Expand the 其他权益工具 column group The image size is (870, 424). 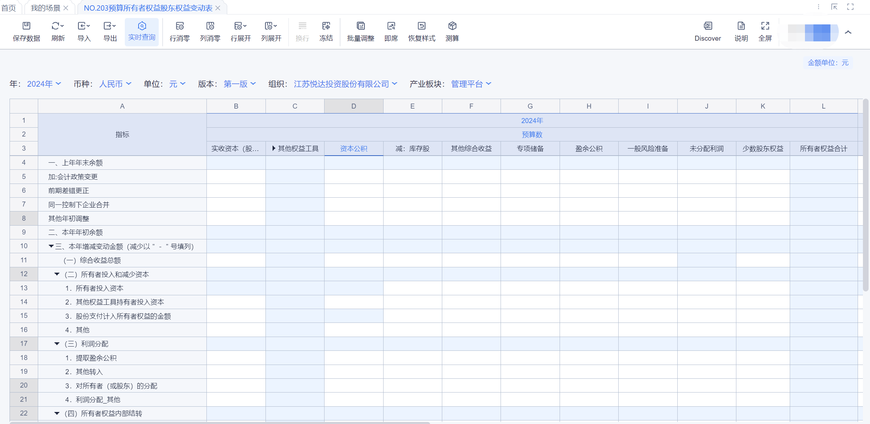pos(274,149)
